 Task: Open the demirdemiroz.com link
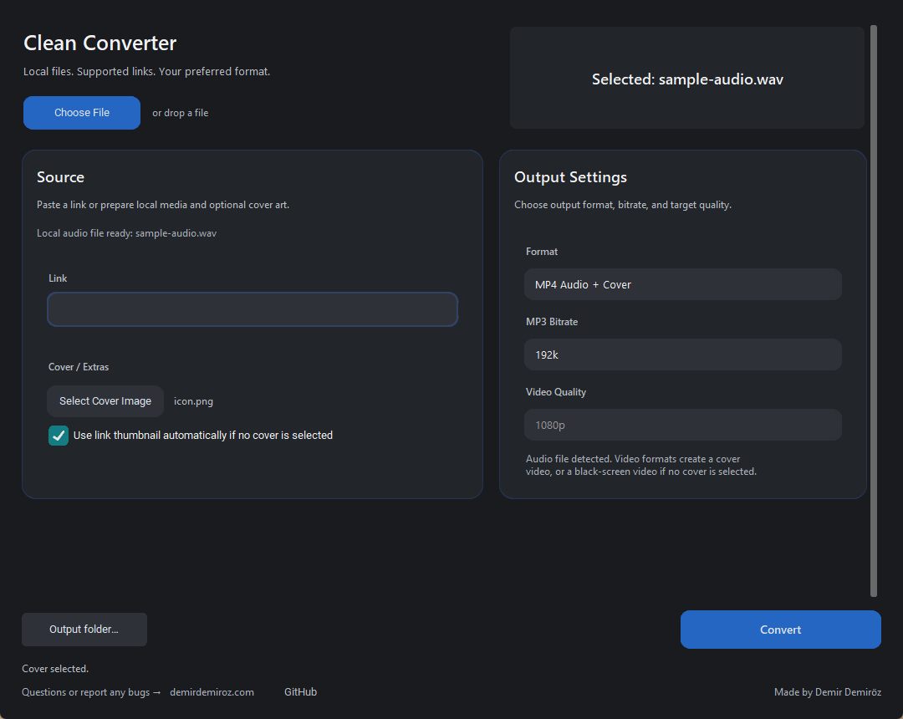pyautogui.click(x=212, y=692)
